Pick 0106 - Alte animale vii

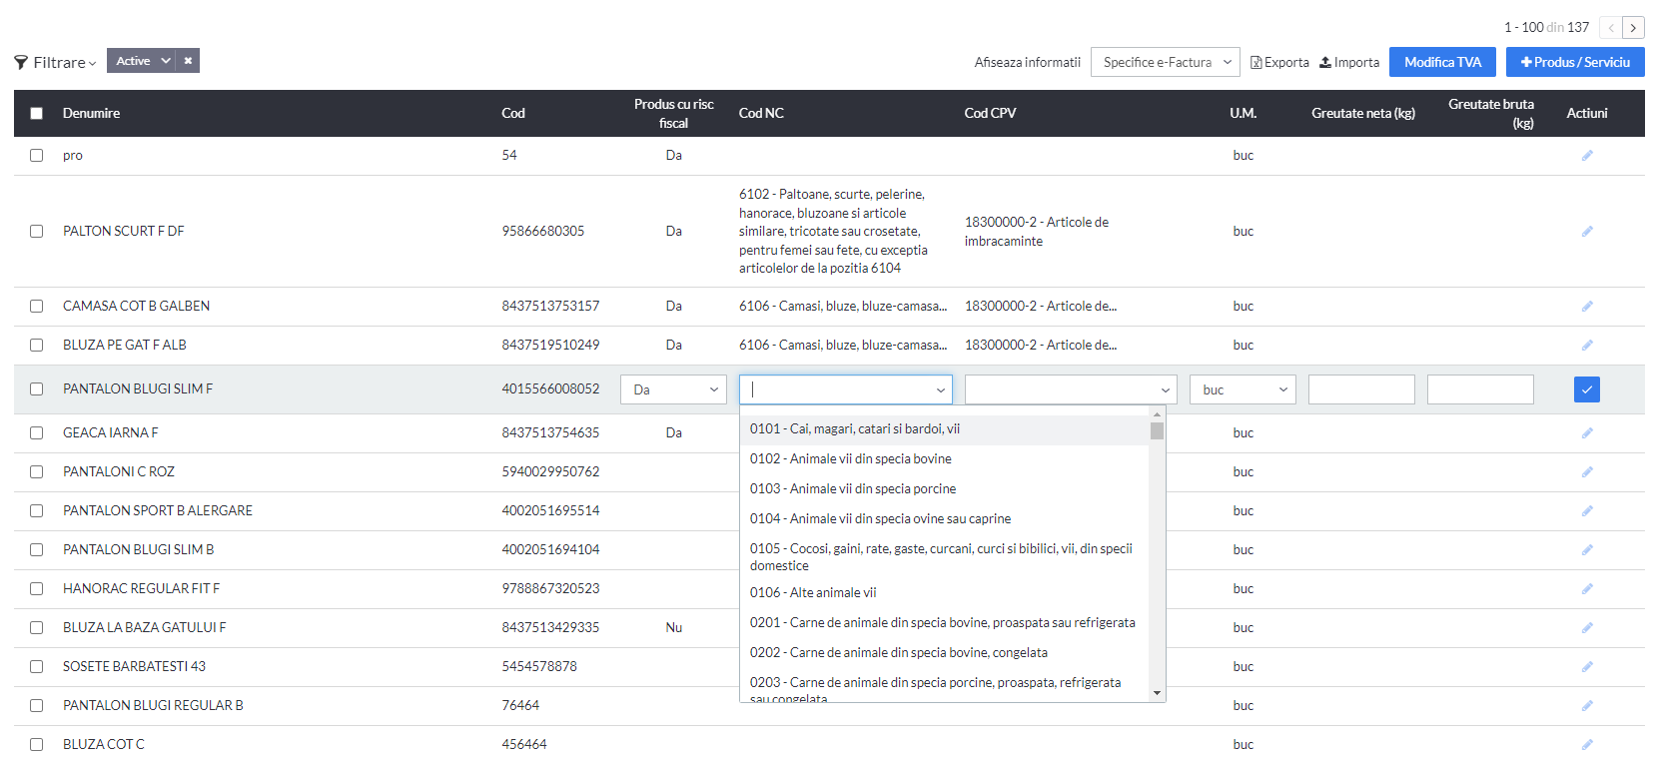[x=944, y=593]
